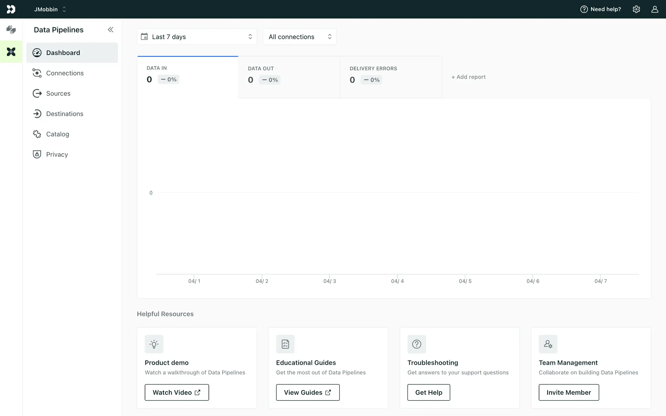The width and height of the screenshot is (666, 416).
Task: Click Need help? in the top bar
Action: [600, 9]
